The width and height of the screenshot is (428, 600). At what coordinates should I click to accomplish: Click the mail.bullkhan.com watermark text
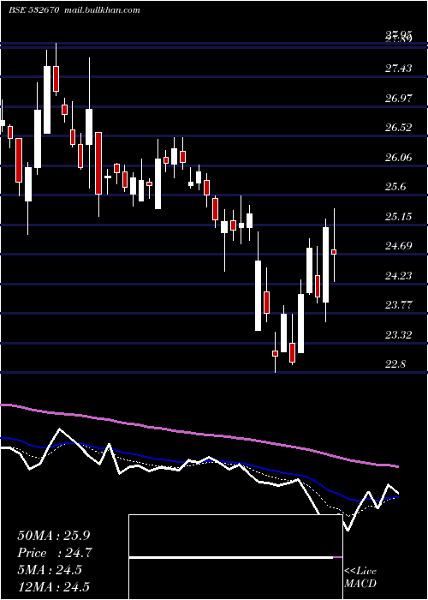[101, 10]
